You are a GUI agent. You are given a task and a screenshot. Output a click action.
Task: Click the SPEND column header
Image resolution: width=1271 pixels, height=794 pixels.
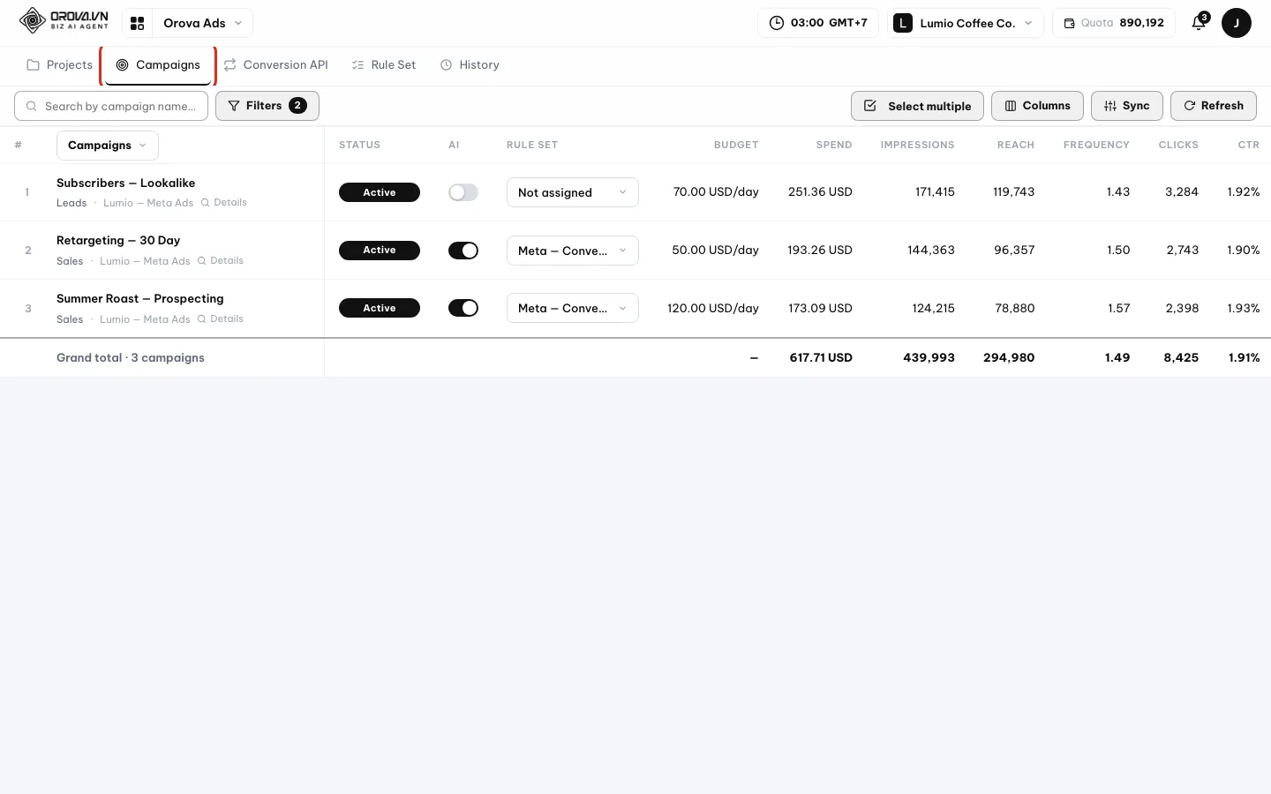pyautogui.click(x=834, y=146)
